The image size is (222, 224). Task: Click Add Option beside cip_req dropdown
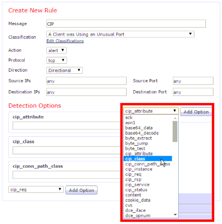tap(81, 190)
